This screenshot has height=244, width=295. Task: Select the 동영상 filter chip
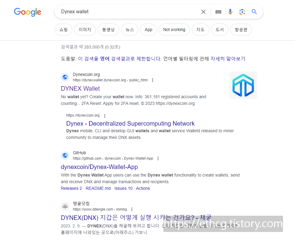pos(108,30)
